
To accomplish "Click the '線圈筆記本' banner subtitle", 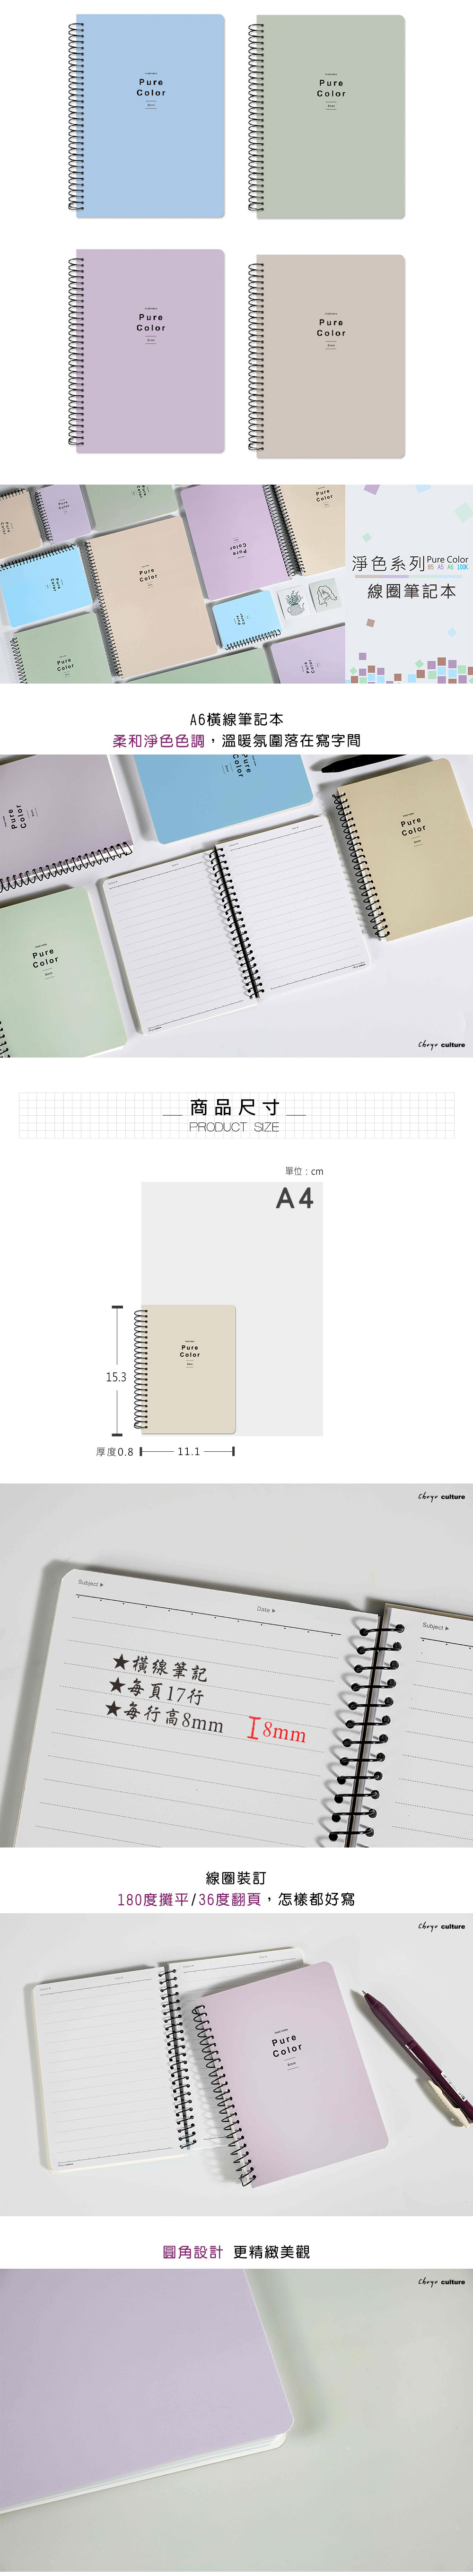I will click(x=411, y=591).
